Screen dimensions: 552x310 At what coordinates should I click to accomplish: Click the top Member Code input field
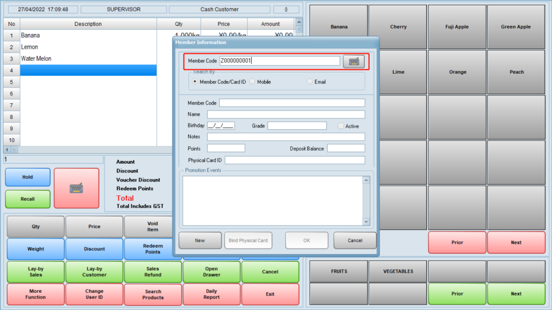(280, 61)
